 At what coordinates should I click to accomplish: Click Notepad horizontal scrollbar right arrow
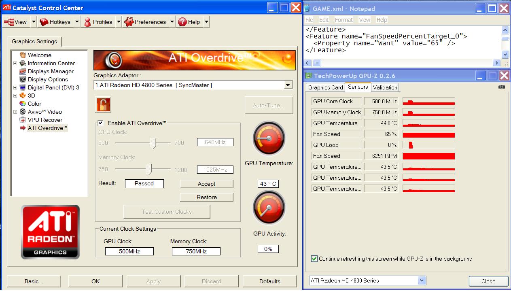(496, 63)
